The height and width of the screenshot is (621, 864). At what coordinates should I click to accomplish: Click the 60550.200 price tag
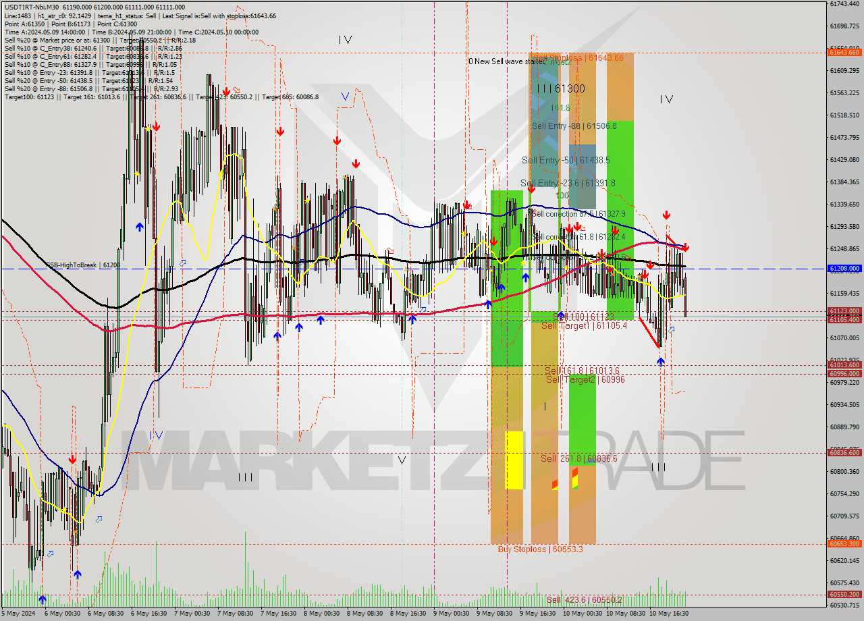[x=844, y=594]
